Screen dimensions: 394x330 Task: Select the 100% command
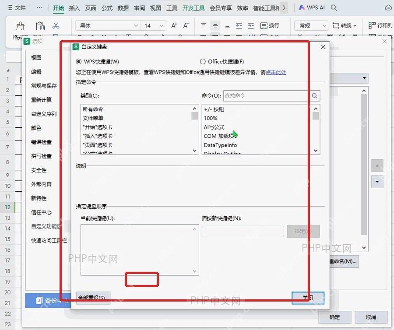[211, 118]
